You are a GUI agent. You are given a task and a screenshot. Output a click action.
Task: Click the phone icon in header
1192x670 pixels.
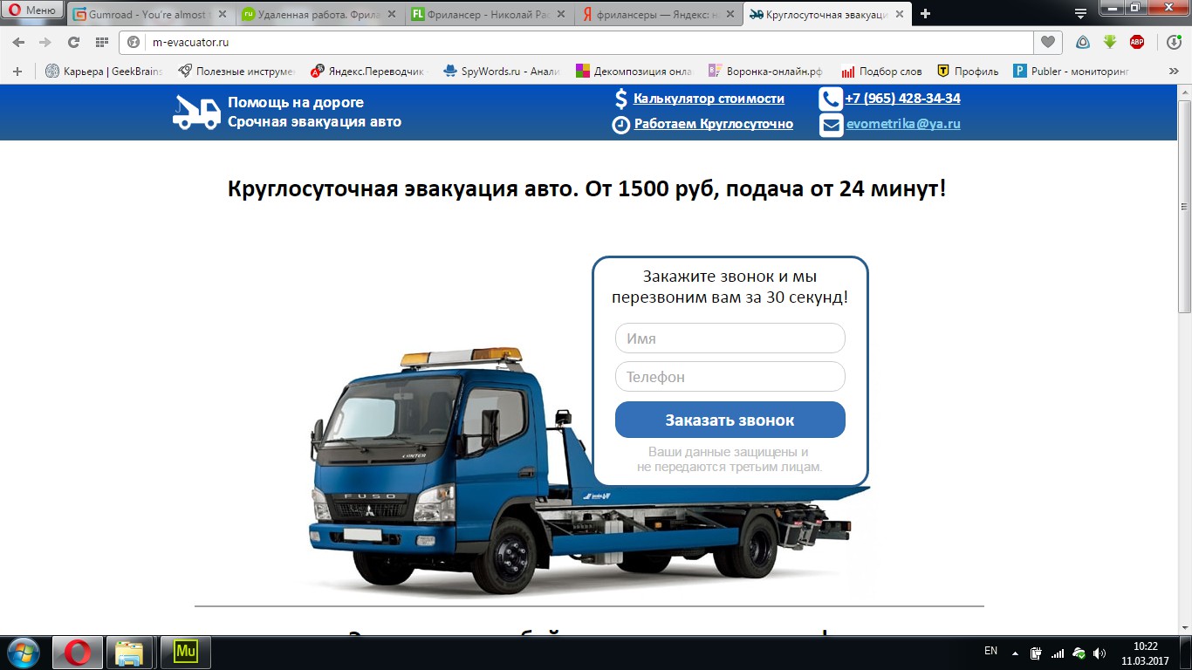(830, 99)
